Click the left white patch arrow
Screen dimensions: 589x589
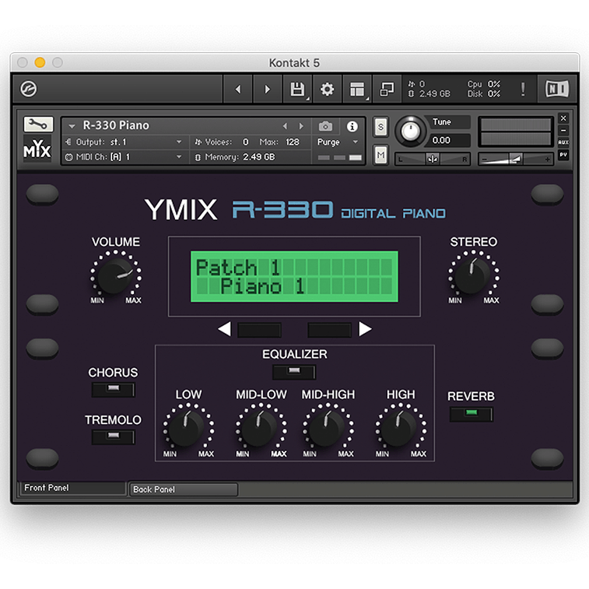(x=225, y=329)
